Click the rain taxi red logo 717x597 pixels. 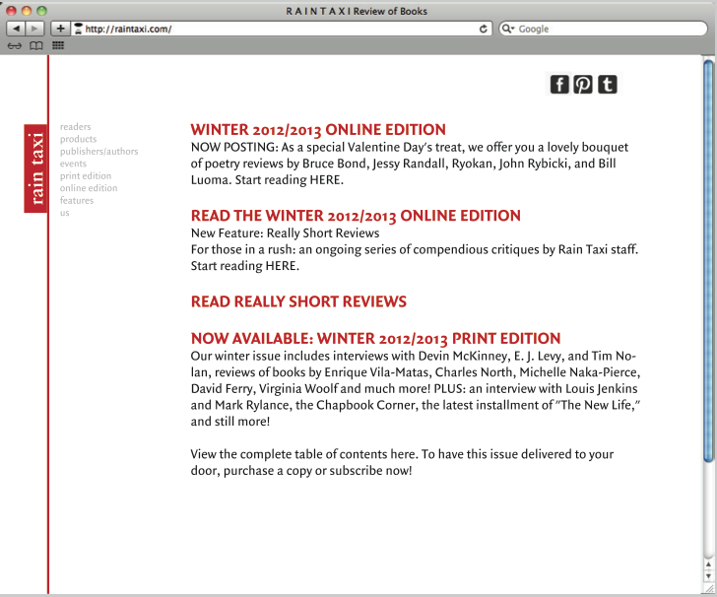[35, 168]
